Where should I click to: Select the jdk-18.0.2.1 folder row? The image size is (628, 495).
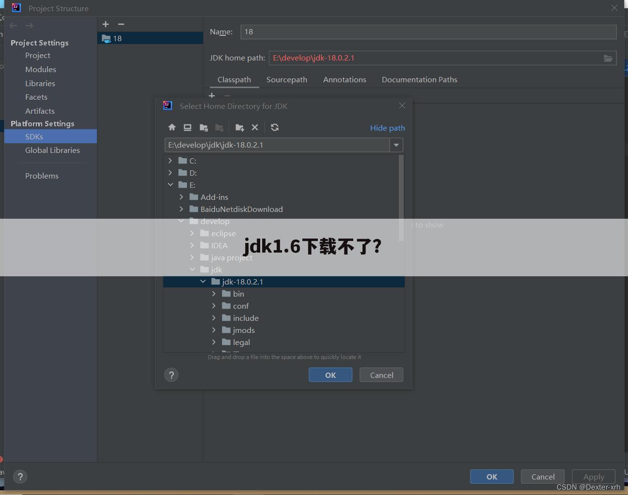pos(284,282)
